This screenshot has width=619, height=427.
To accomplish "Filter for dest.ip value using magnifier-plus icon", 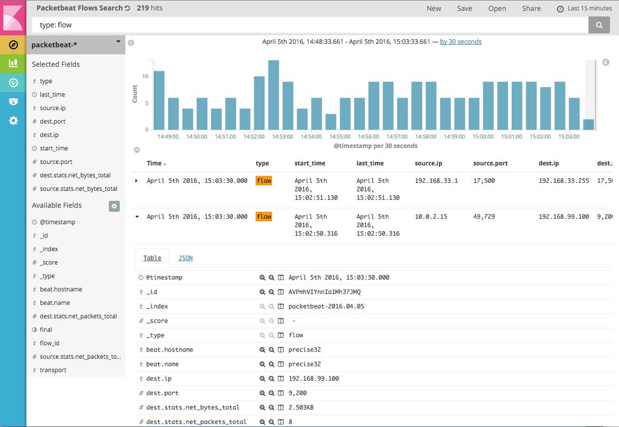I will point(263,378).
